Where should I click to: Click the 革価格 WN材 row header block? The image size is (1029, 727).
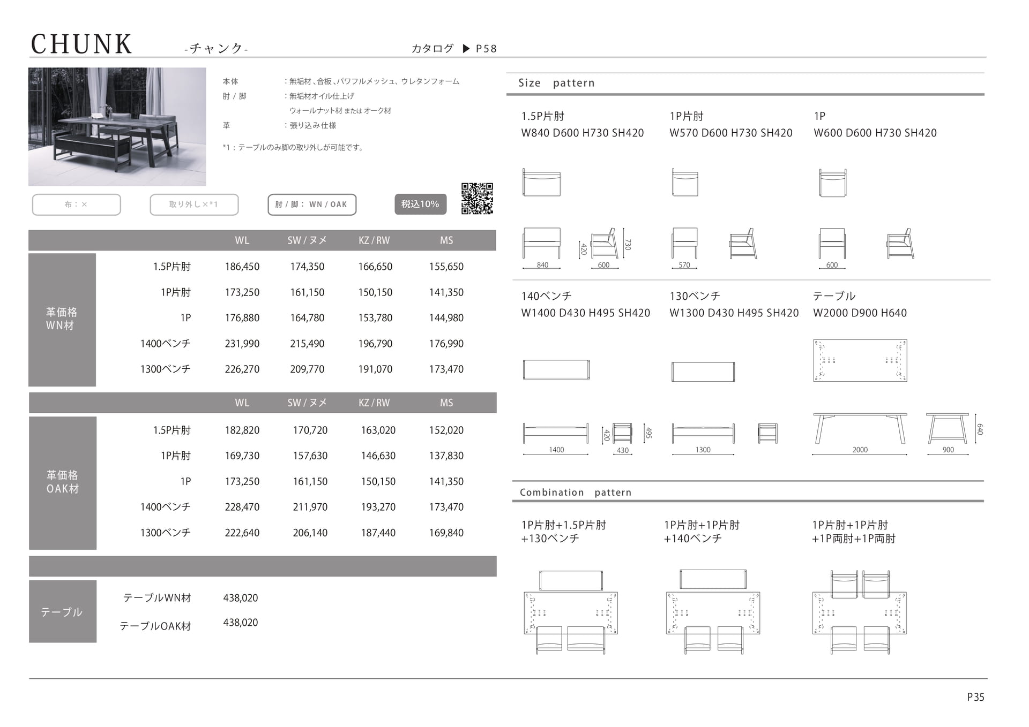(x=62, y=320)
